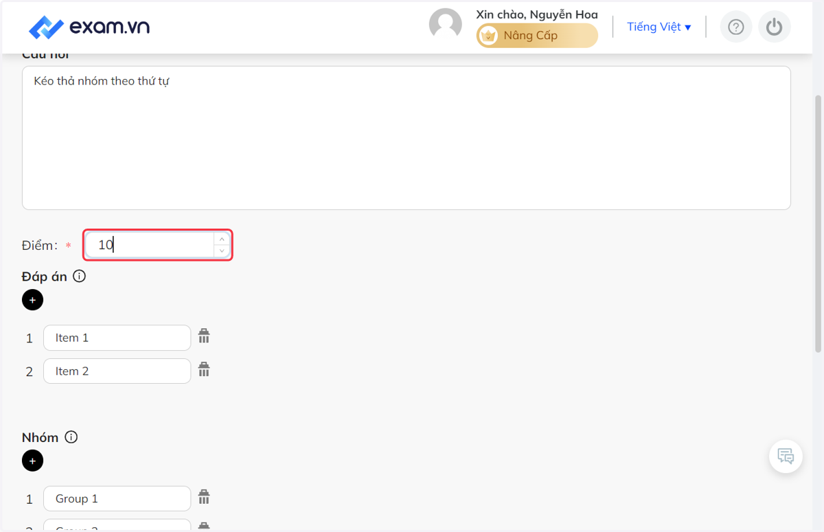Focus the question text area
The width and height of the screenshot is (824, 532).
click(407, 138)
